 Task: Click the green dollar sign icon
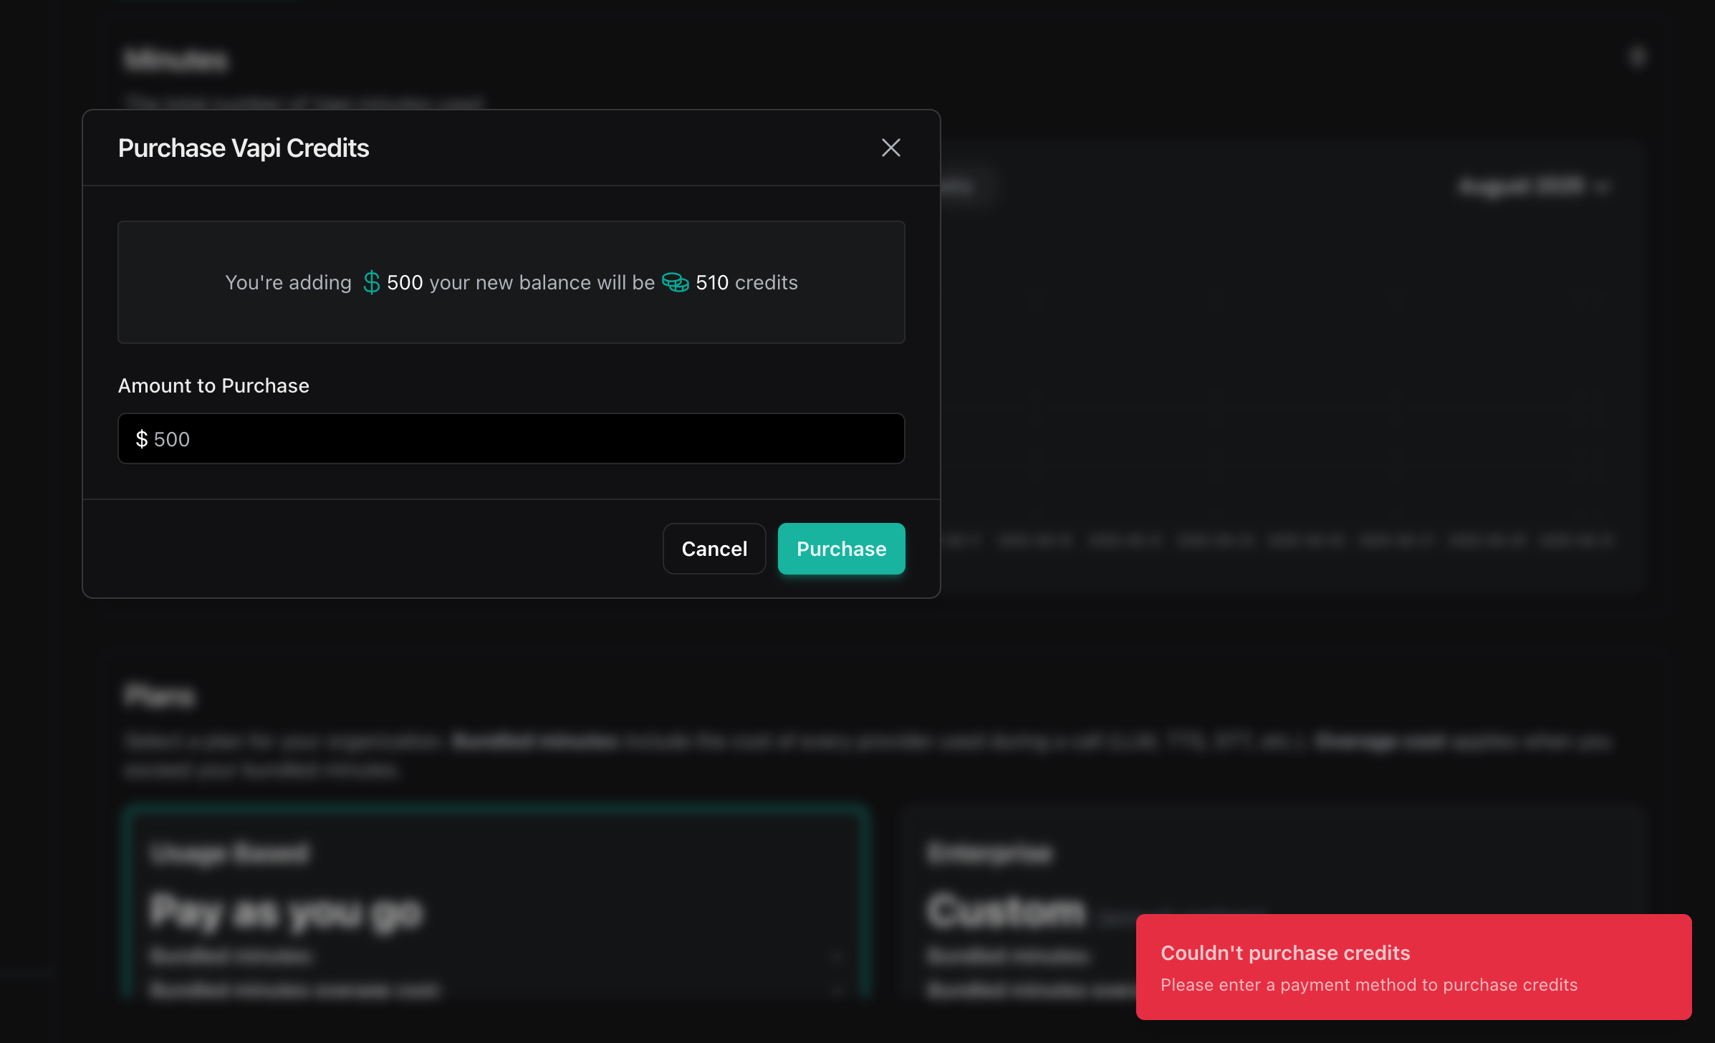[x=371, y=282]
